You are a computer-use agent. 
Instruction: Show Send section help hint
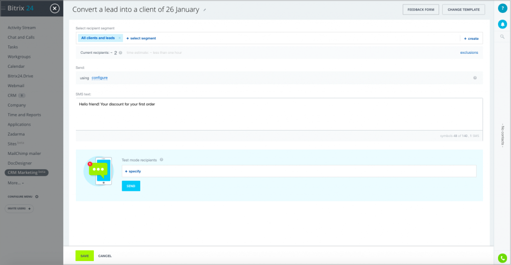(475, 78)
